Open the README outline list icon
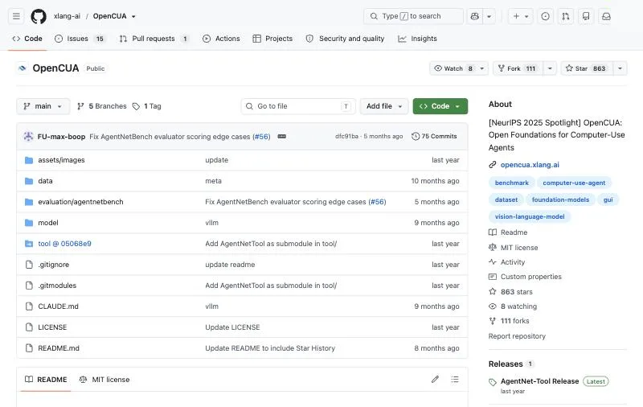 click(x=455, y=379)
